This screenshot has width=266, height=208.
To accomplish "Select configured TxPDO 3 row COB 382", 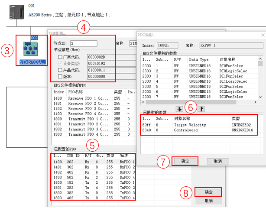I will click(93, 193).
